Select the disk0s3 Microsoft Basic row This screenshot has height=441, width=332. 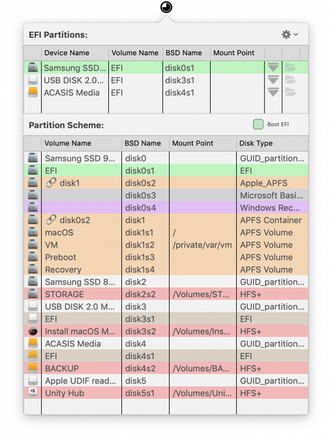click(166, 195)
